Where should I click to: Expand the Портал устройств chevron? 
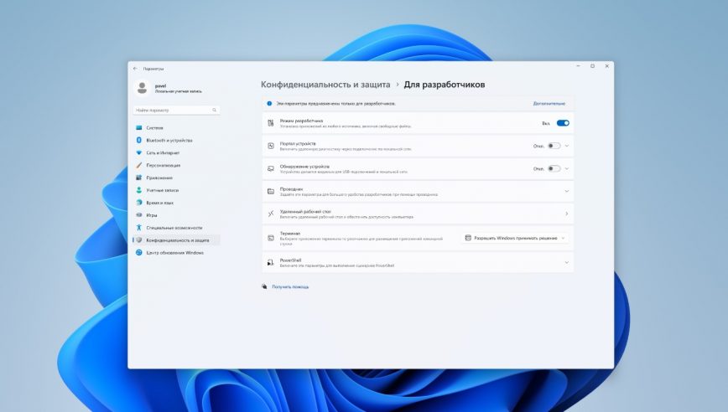coord(566,146)
